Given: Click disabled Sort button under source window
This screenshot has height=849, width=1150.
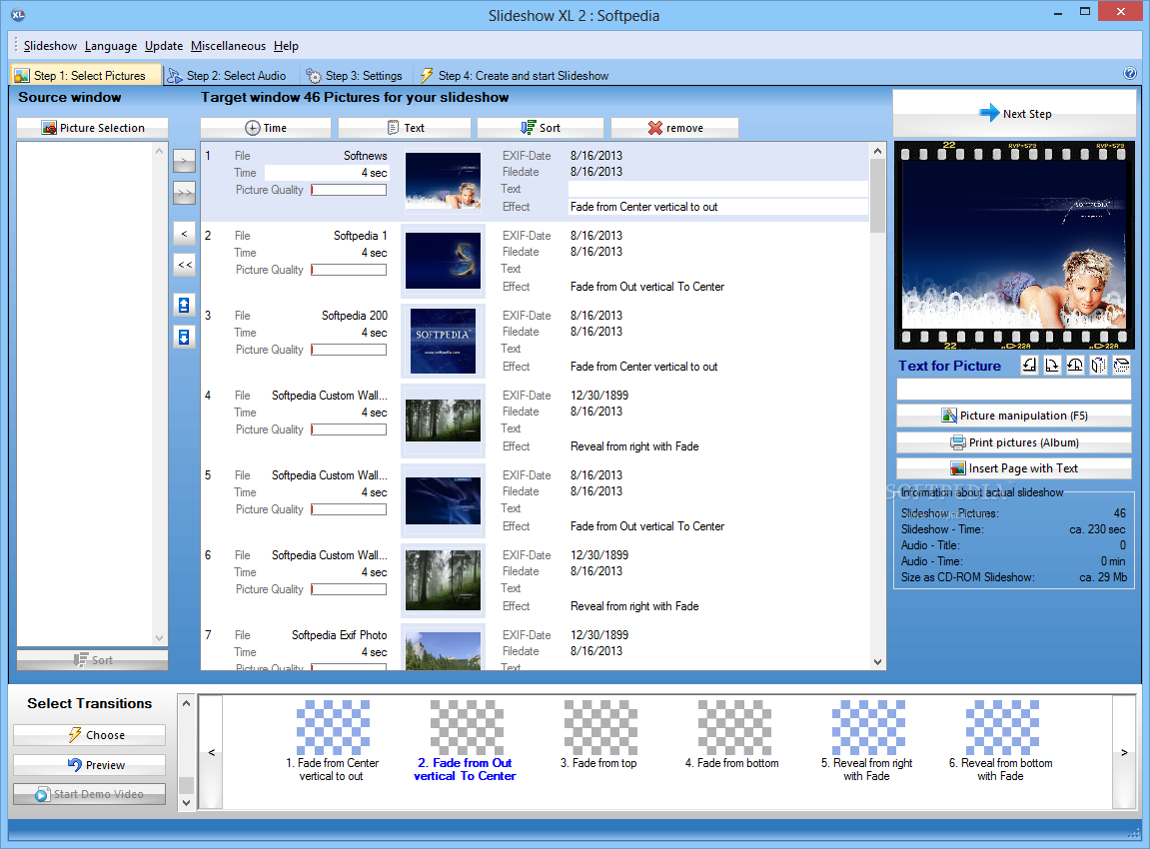Looking at the screenshot, I should pyautogui.click(x=92, y=660).
